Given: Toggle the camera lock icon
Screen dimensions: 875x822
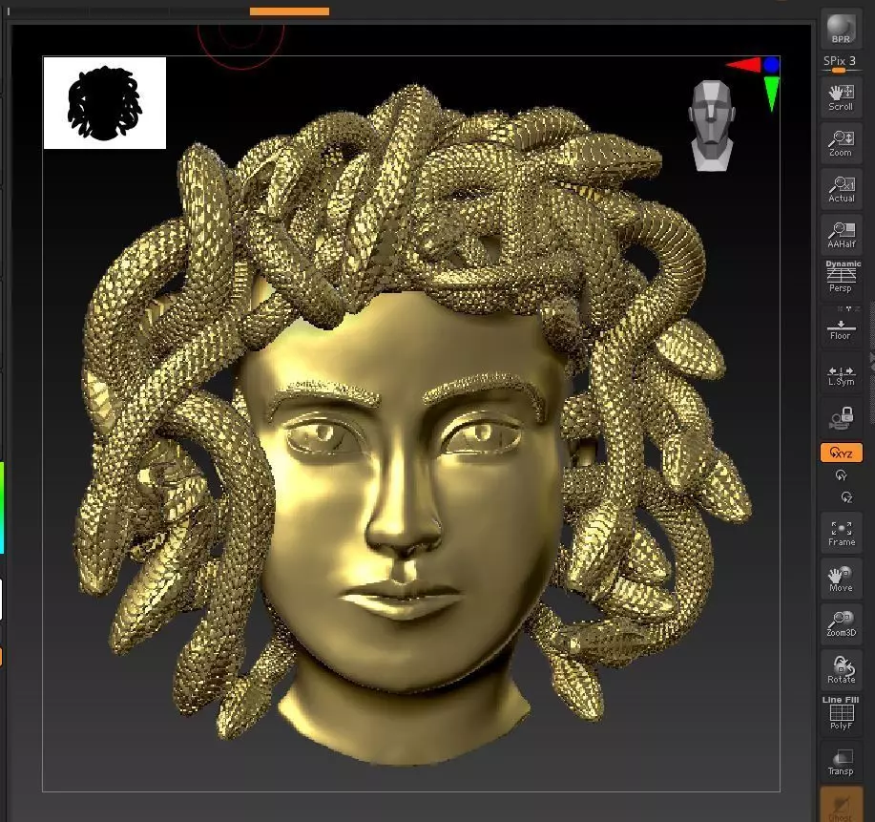Looking at the screenshot, I should 841,418.
